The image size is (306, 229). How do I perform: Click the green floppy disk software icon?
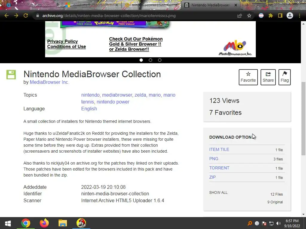(11, 75)
